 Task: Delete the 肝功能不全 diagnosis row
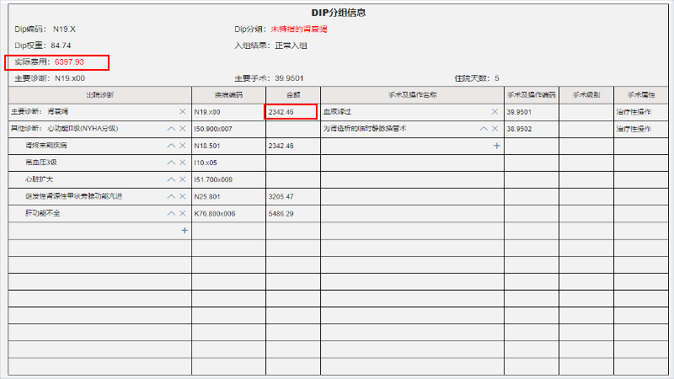point(183,213)
